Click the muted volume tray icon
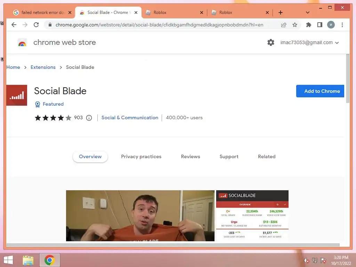 pyautogui.click(x=307, y=260)
